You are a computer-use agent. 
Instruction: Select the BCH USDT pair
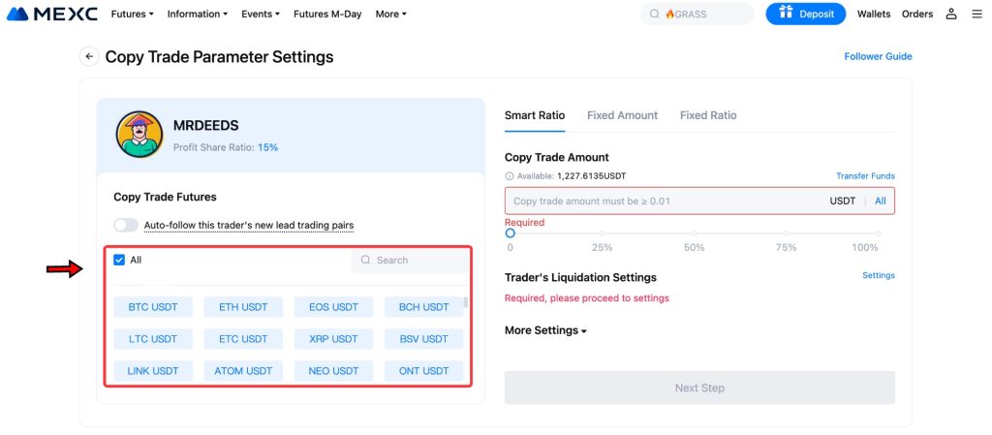424,307
